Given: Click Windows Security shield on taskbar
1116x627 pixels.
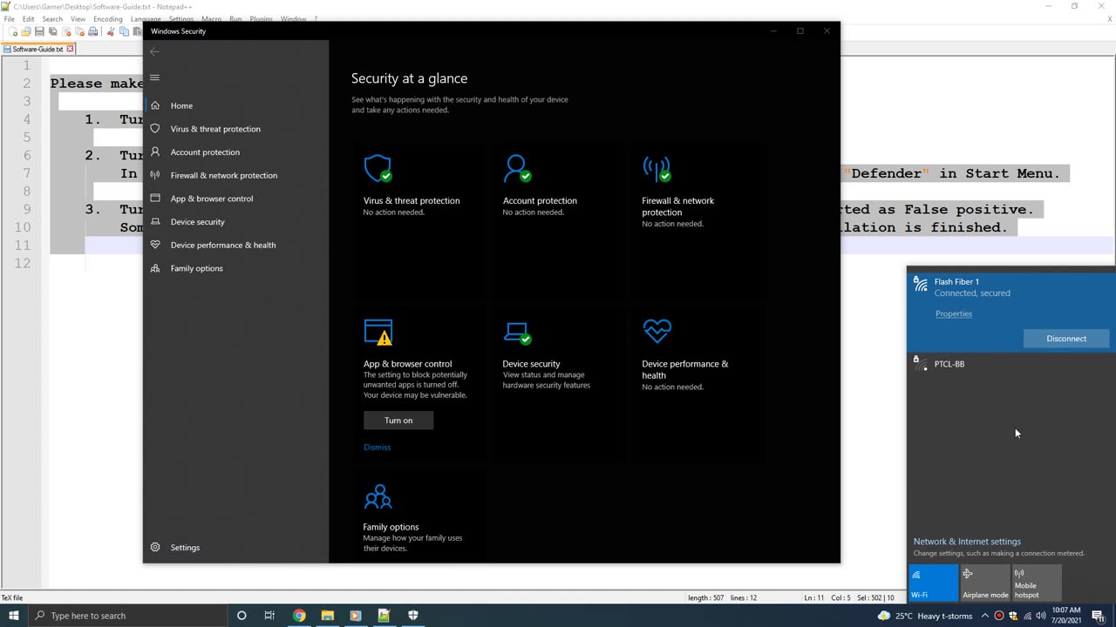Looking at the screenshot, I should point(412,616).
